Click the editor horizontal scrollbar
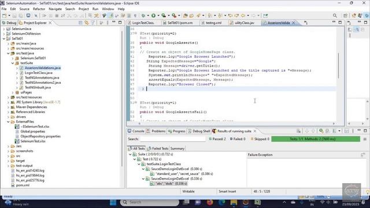This screenshot has height=208, width=370. coord(236,123)
